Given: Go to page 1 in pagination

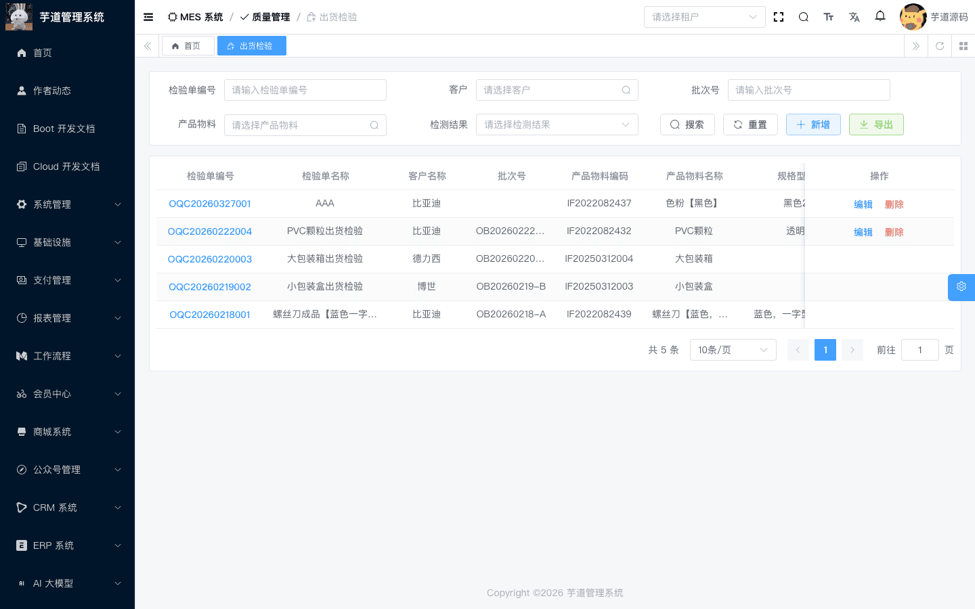Looking at the screenshot, I should tap(825, 350).
